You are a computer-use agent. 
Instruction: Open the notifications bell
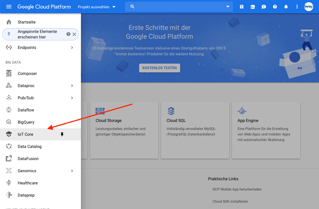click(x=286, y=7)
